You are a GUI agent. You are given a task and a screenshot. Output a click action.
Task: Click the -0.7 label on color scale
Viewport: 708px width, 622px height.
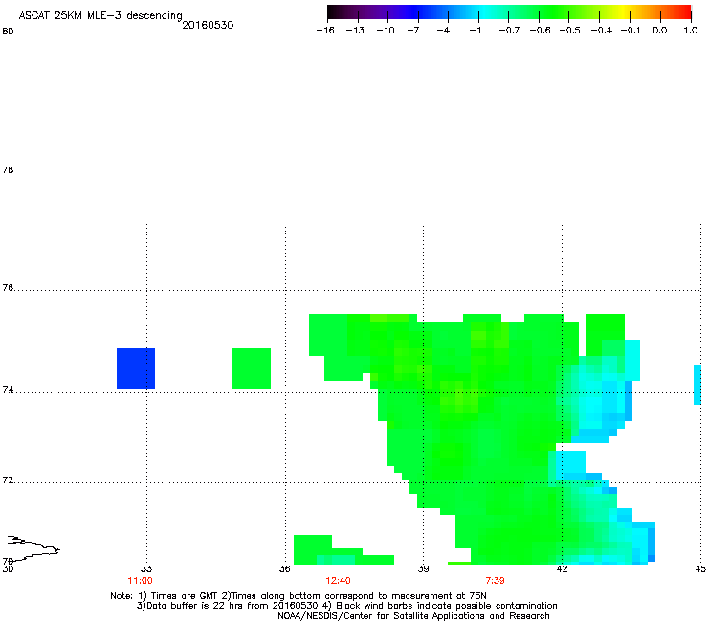pyautogui.click(x=509, y=31)
